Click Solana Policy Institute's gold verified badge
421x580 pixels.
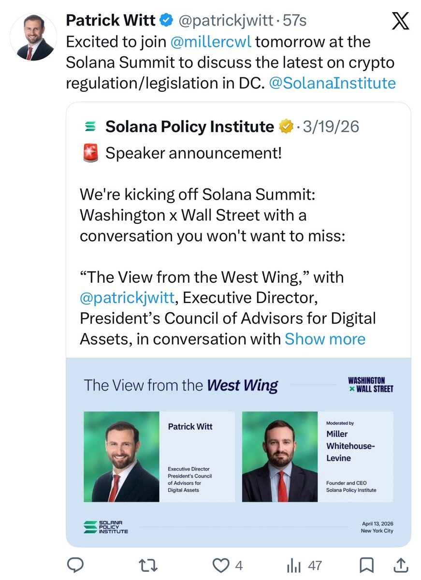click(286, 127)
